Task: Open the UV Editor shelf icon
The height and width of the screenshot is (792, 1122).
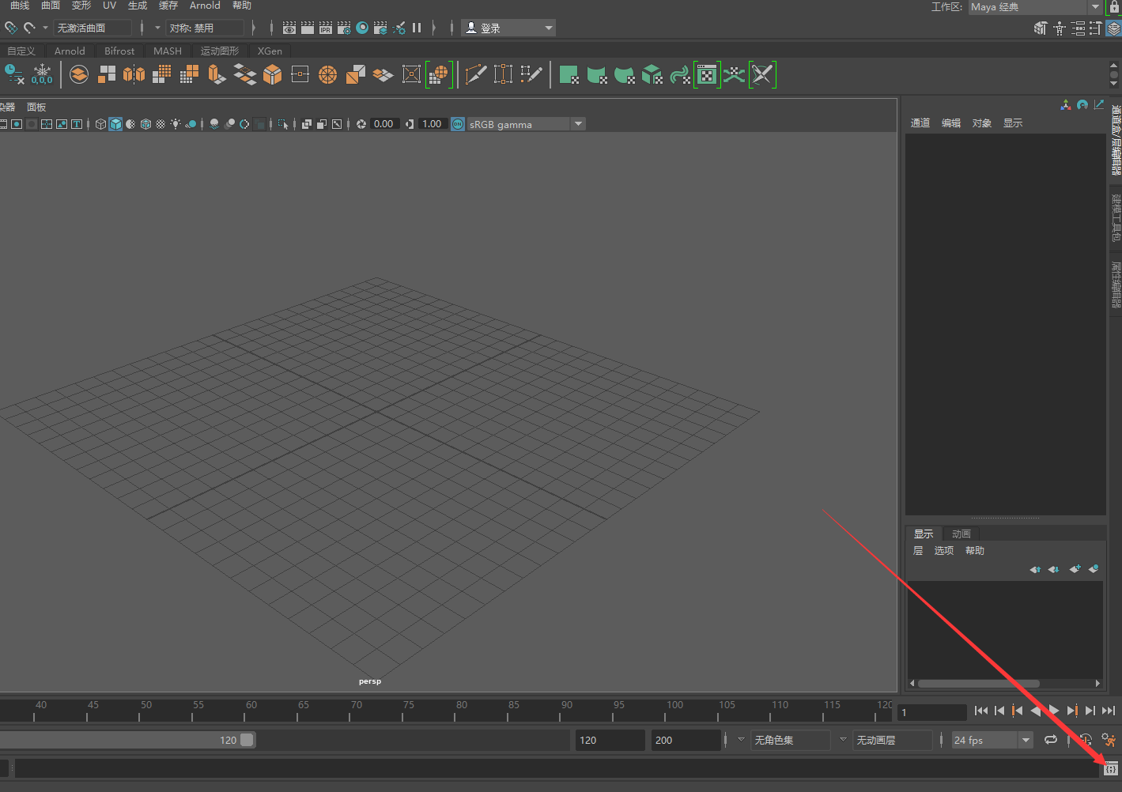Action: click(x=707, y=75)
